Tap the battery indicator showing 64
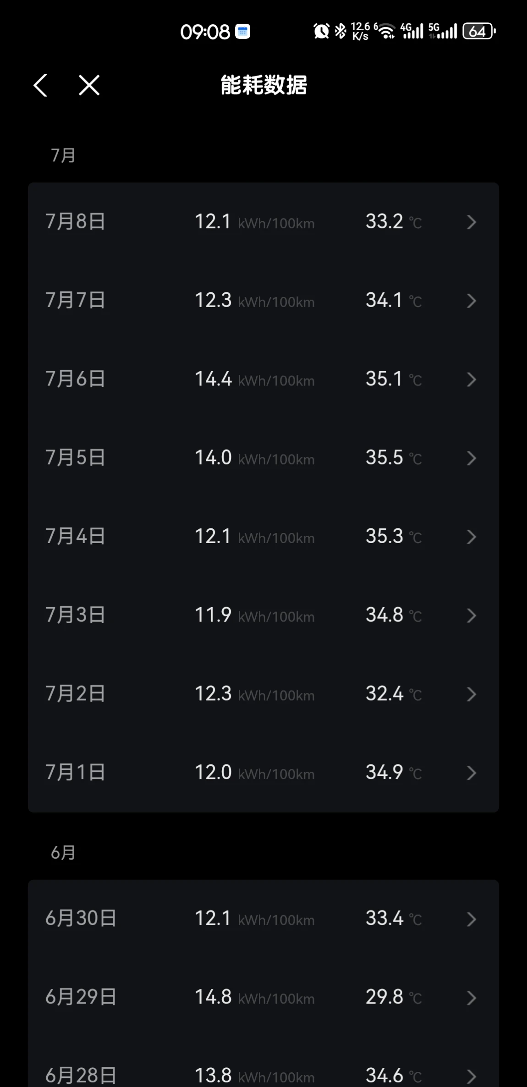The width and height of the screenshot is (527, 1087). click(x=479, y=31)
